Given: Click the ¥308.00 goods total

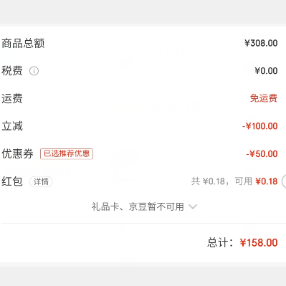Looking at the screenshot, I should point(261,43).
